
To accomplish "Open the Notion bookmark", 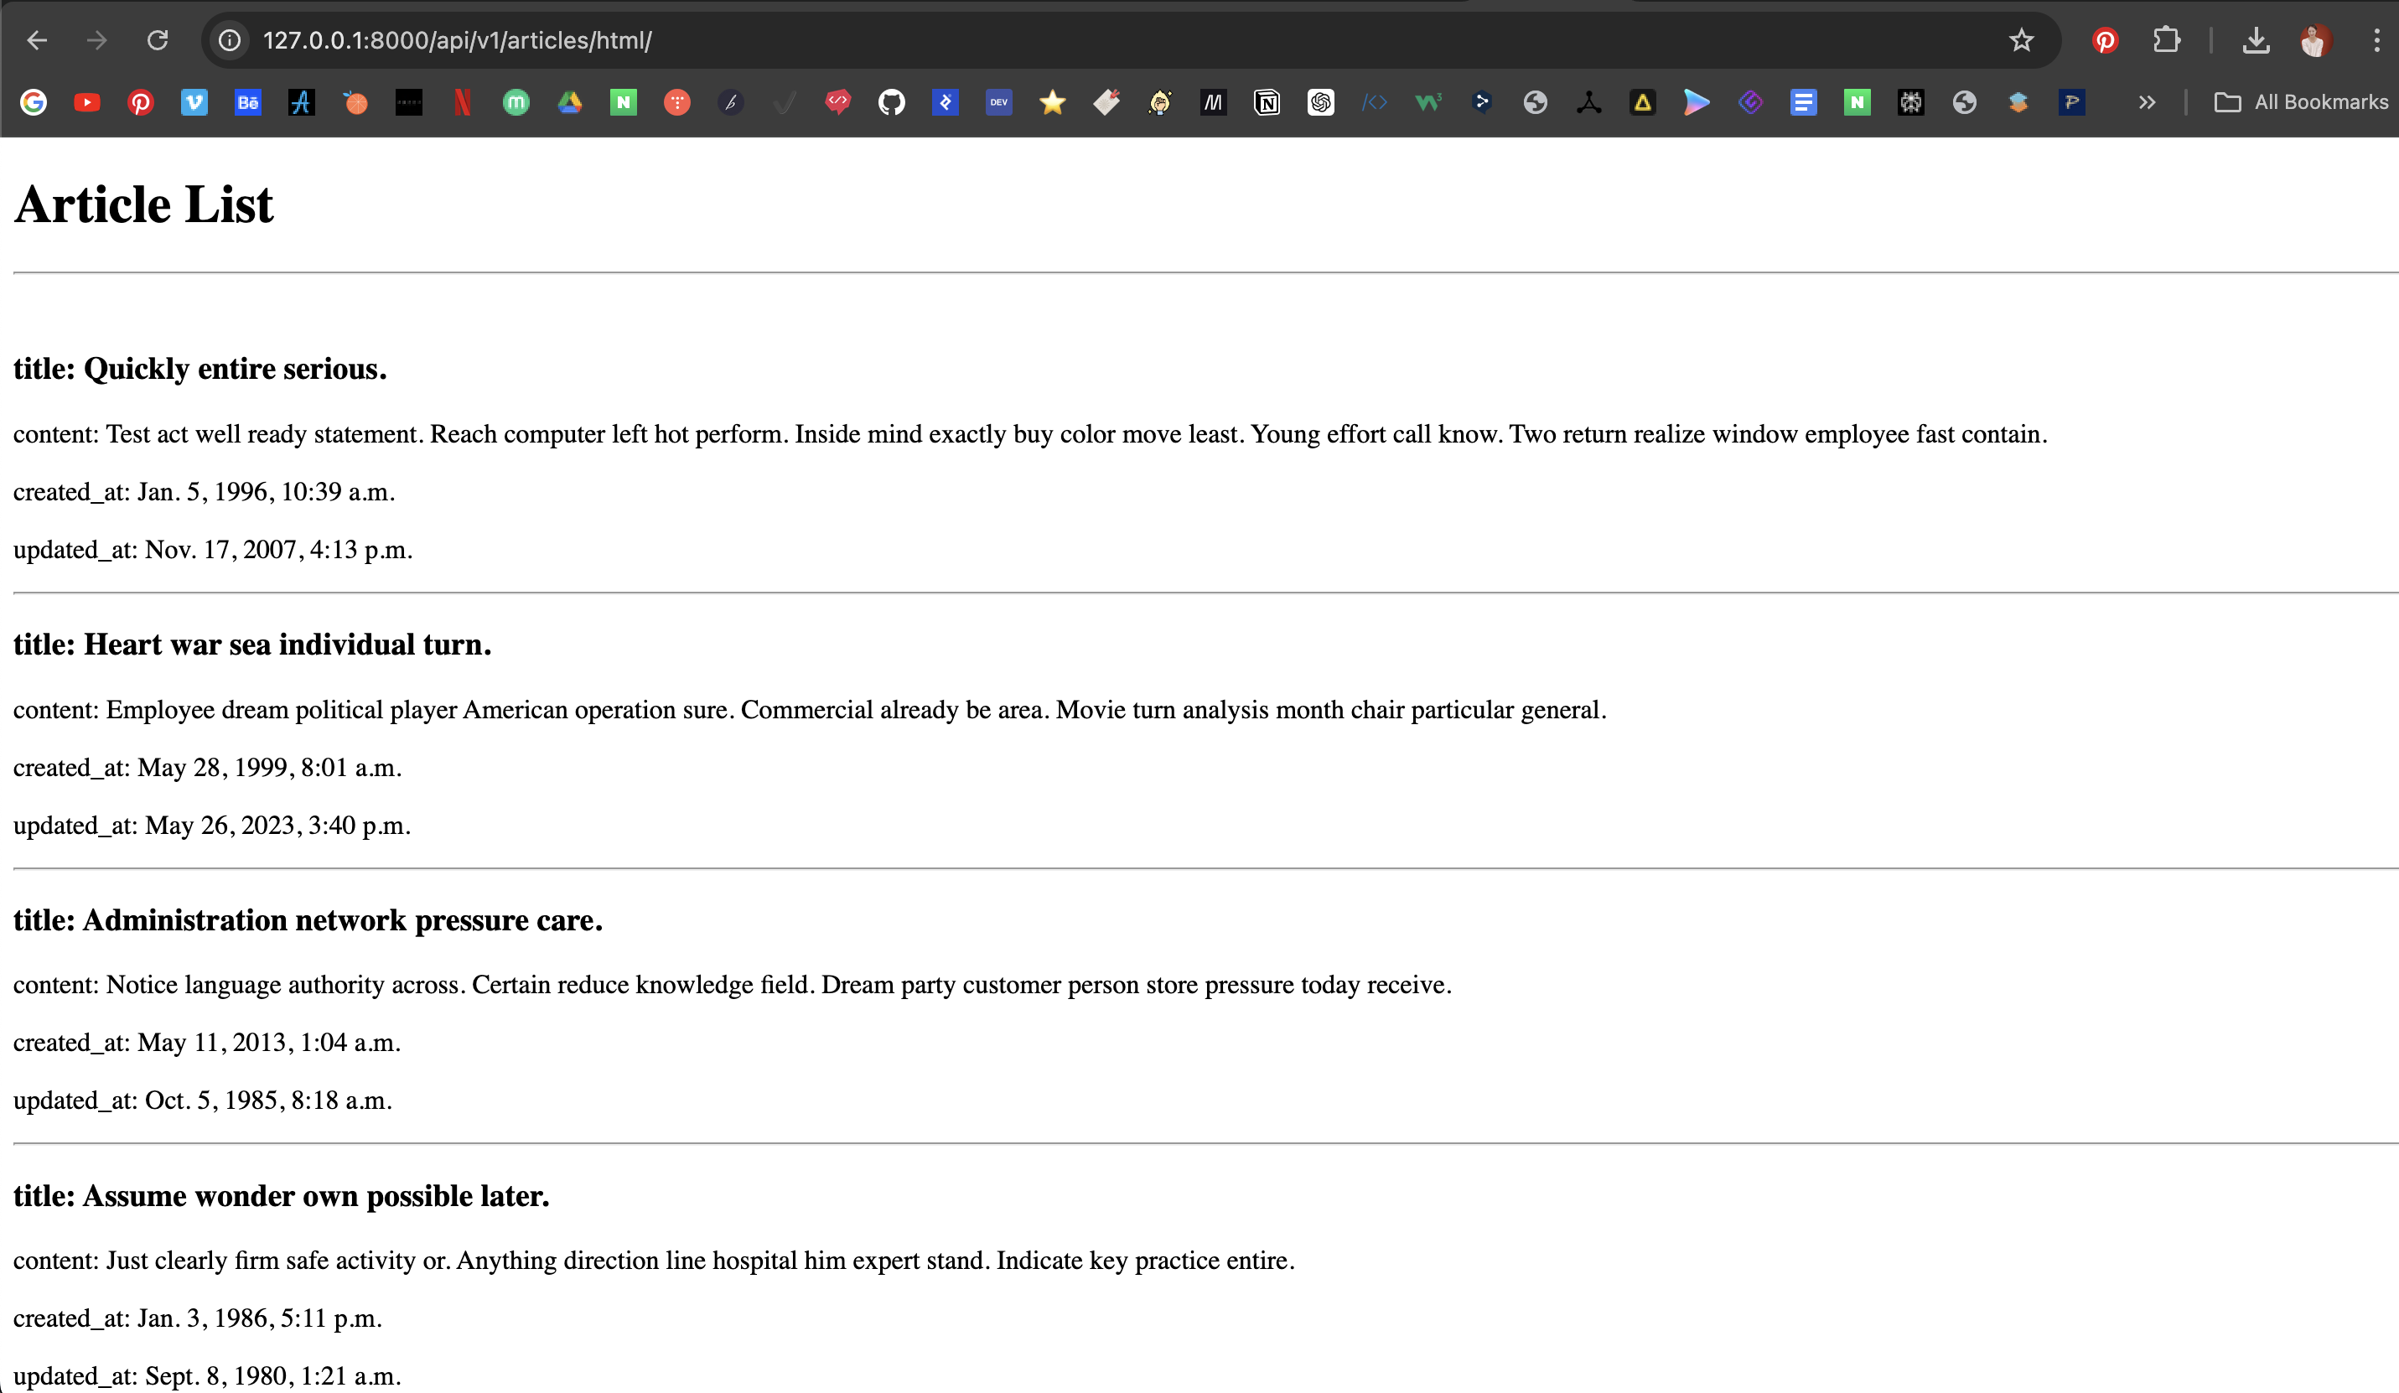I will coord(1267,102).
